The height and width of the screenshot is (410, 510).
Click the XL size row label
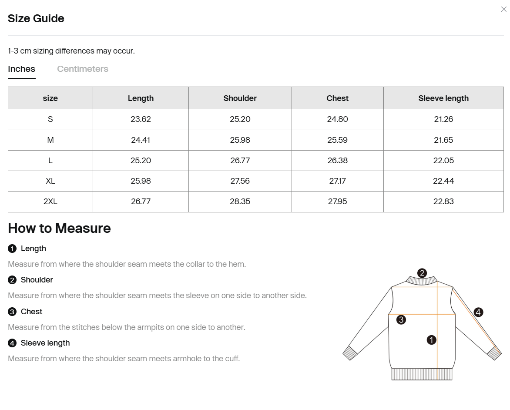point(50,181)
